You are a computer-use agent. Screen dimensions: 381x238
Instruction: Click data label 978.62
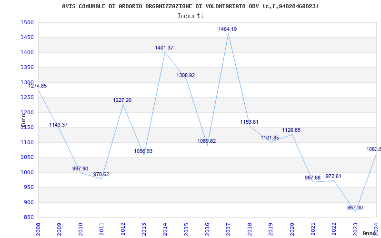(x=101, y=174)
